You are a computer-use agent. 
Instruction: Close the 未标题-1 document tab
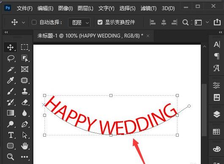pyautogui.click(x=148, y=36)
